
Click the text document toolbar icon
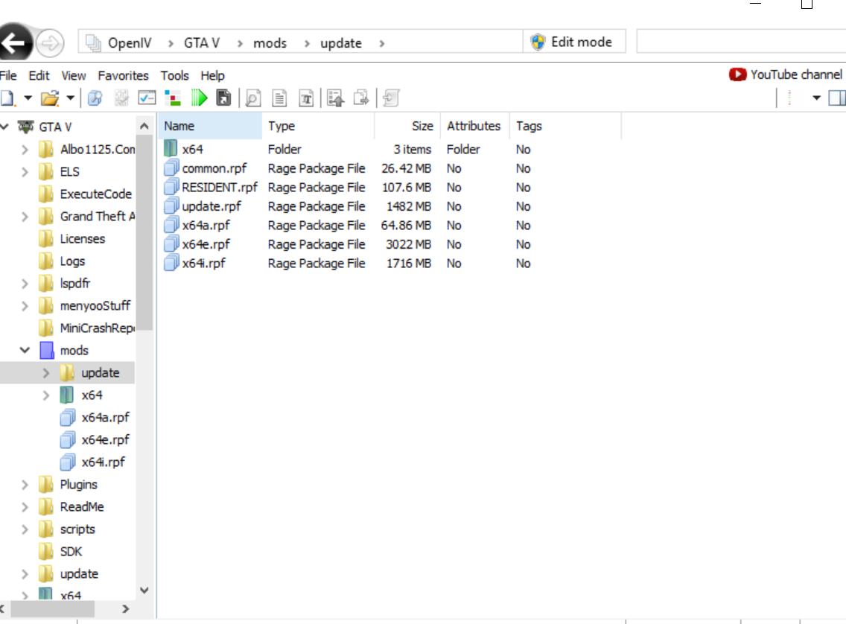point(279,98)
